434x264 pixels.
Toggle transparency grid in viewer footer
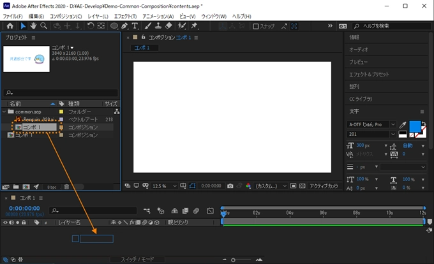pyautogui.click(x=303, y=186)
